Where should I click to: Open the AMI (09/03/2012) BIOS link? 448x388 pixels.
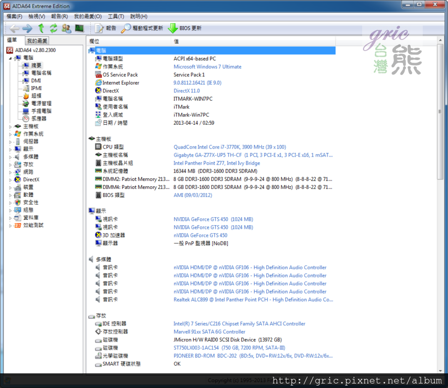pyautogui.click(x=192, y=195)
